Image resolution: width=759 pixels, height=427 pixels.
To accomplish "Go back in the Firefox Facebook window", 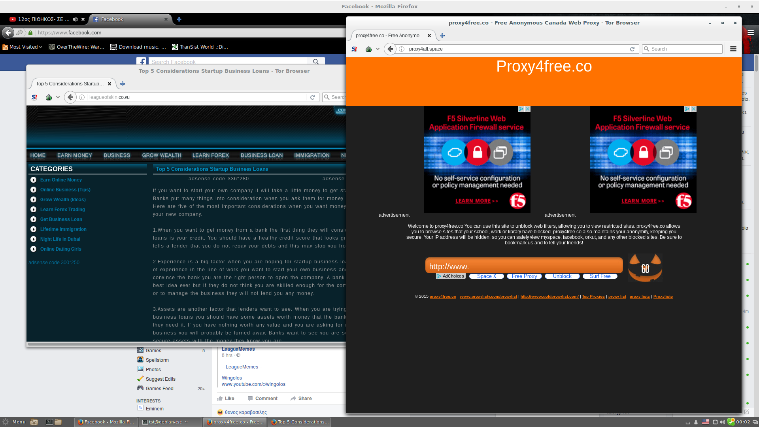I will pyautogui.click(x=8, y=33).
